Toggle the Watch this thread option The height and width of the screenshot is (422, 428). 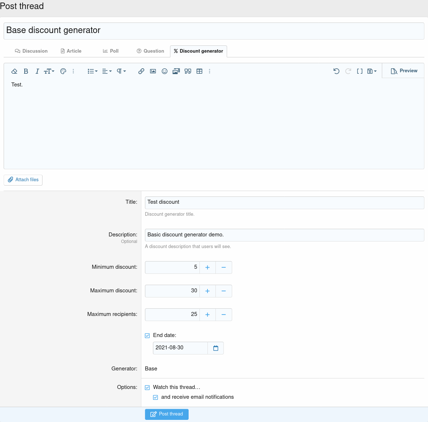(x=148, y=387)
